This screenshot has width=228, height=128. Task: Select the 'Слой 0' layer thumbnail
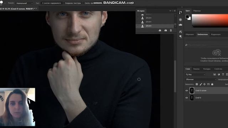(192, 98)
